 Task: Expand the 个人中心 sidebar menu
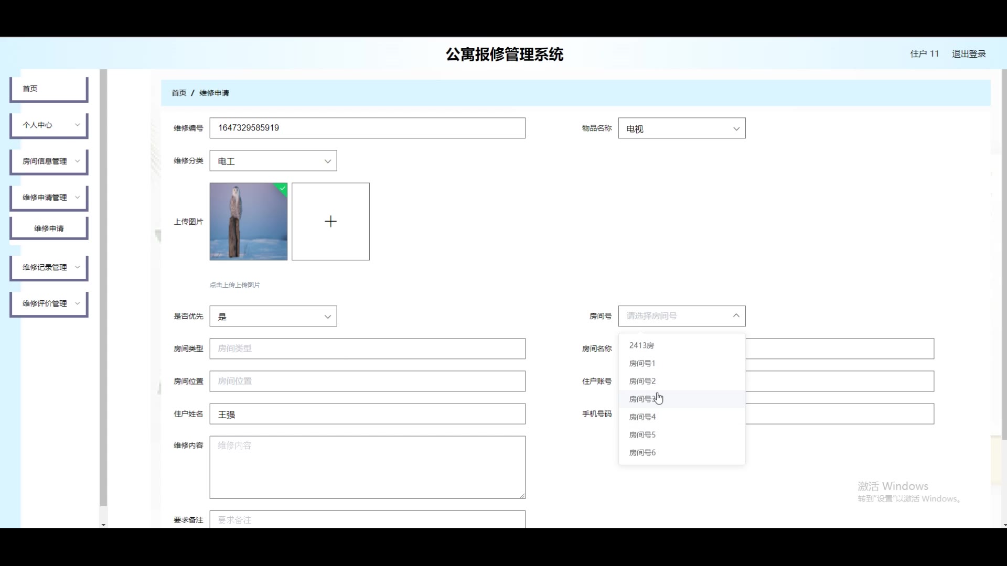[49, 125]
